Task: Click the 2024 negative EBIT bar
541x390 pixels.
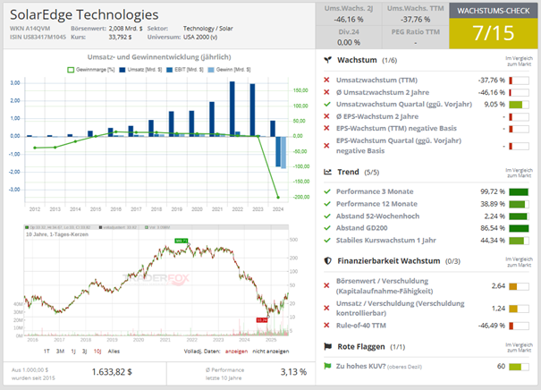Action: click(278, 151)
